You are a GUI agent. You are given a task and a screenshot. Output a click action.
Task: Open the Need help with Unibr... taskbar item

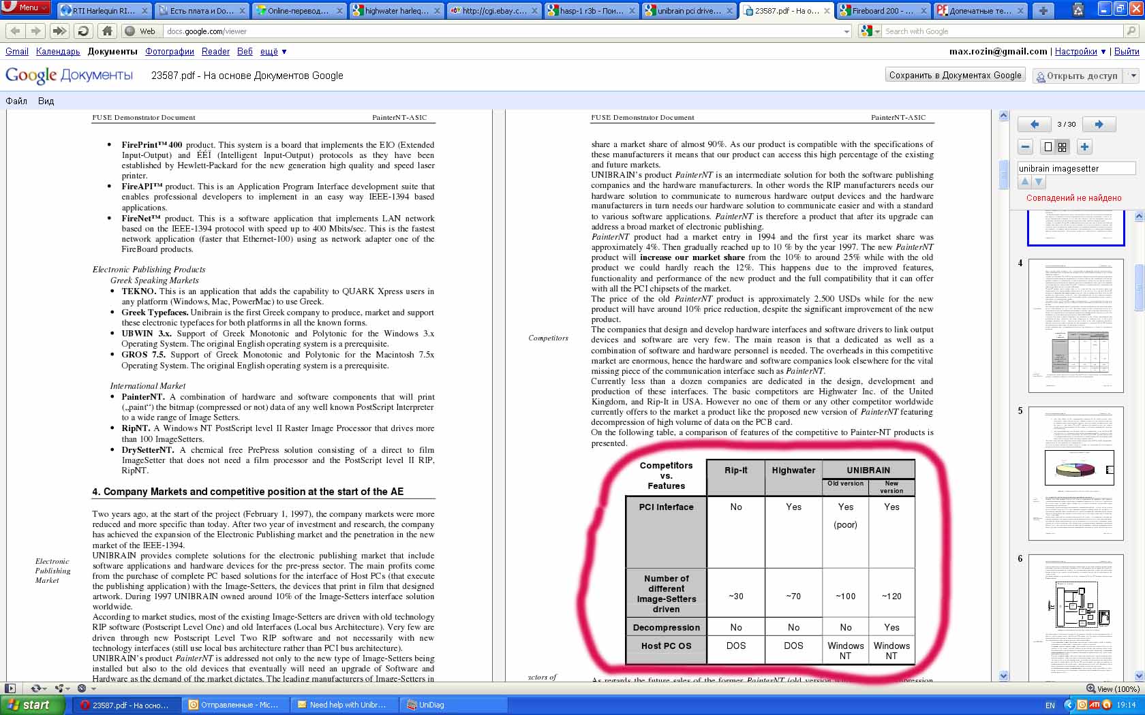(x=344, y=705)
